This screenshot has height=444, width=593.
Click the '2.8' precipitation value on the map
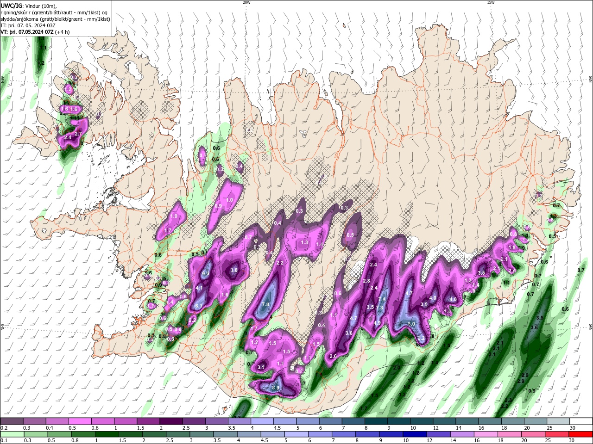click(366, 281)
